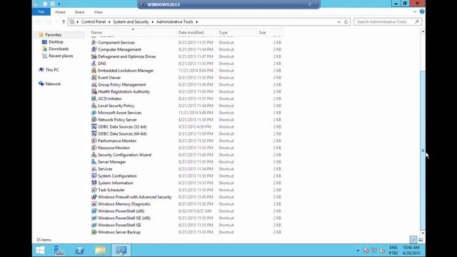Select the Event Viewer icon

(x=94, y=78)
